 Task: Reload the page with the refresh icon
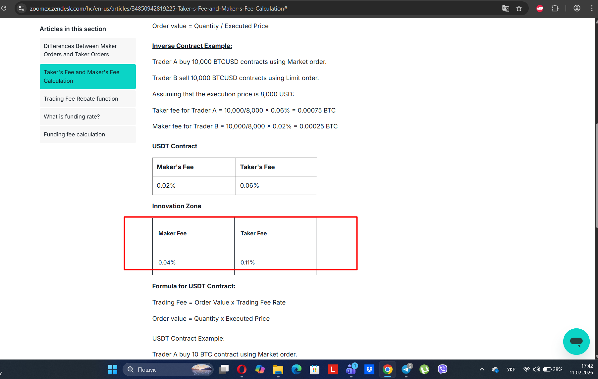pos(4,8)
